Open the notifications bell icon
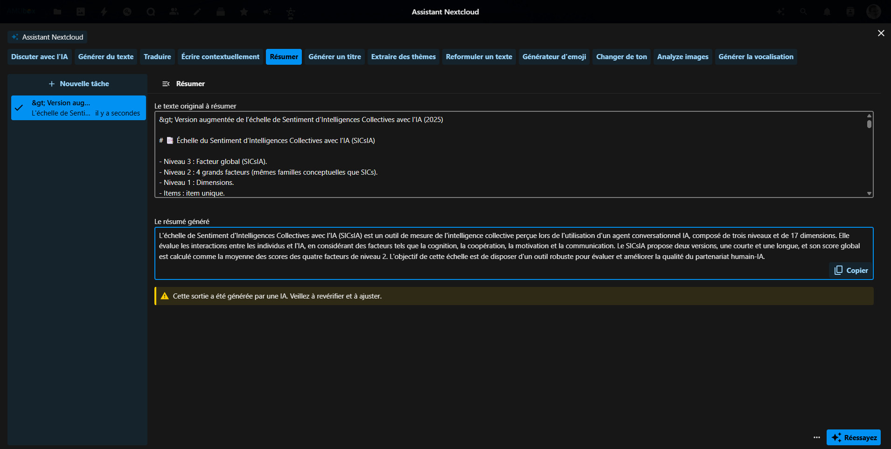The height and width of the screenshot is (449, 891). pyautogui.click(x=827, y=12)
